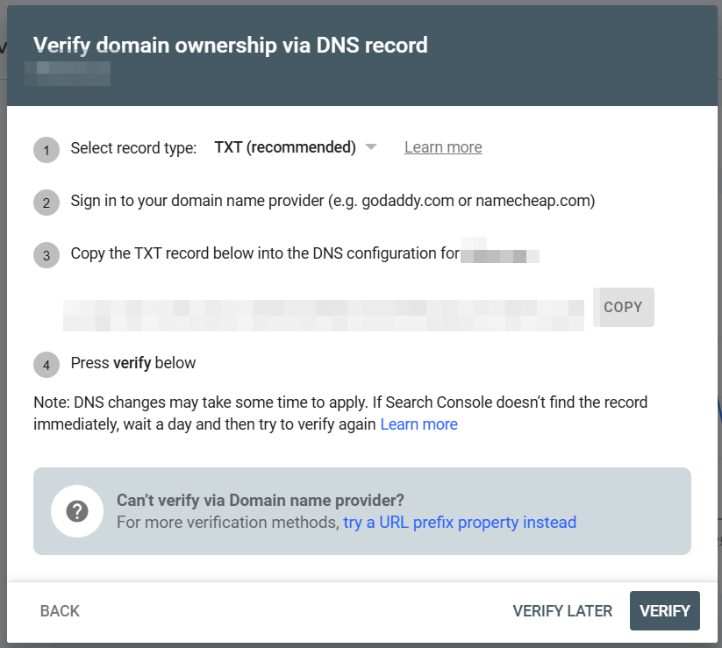
Task: Choose VERIFY LATER
Action: (x=562, y=611)
